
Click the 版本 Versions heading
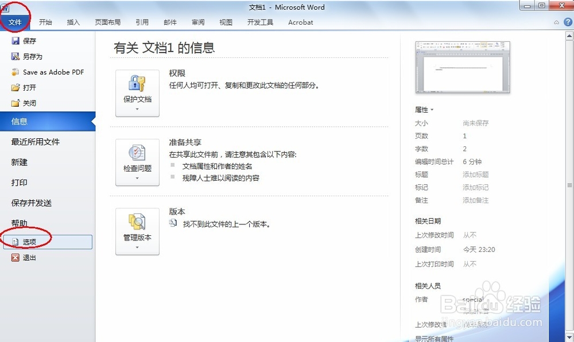tap(177, 211)
